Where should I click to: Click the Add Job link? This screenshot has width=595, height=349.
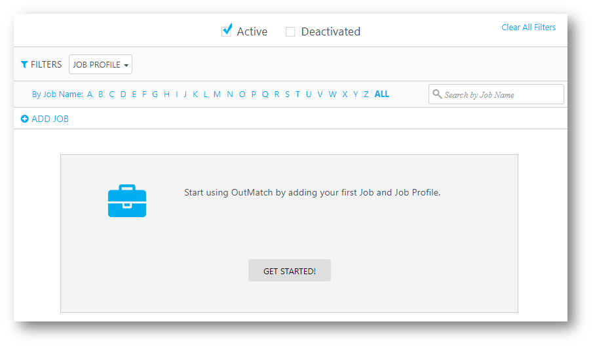pos(50,119)
